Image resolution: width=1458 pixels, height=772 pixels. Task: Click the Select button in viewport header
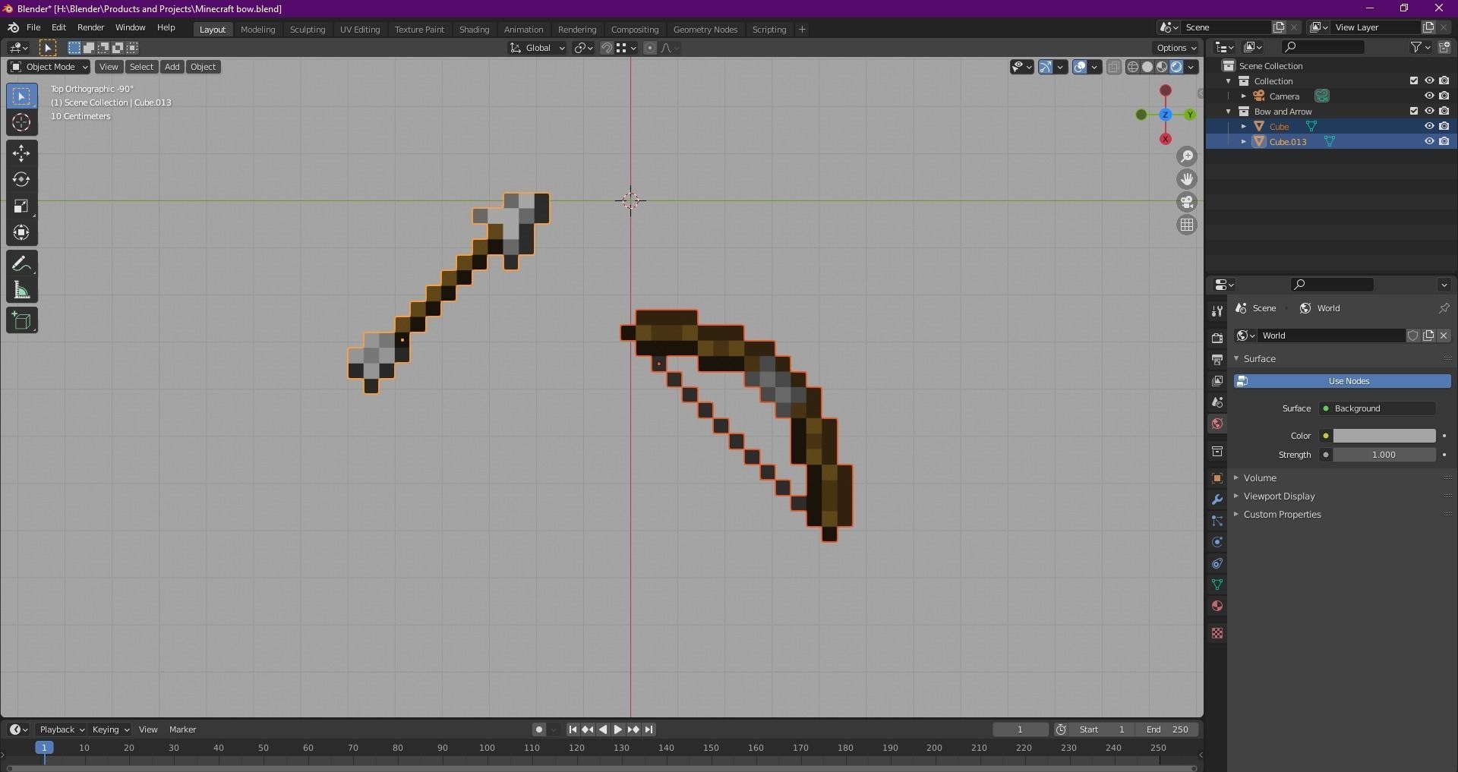[141, 67]
